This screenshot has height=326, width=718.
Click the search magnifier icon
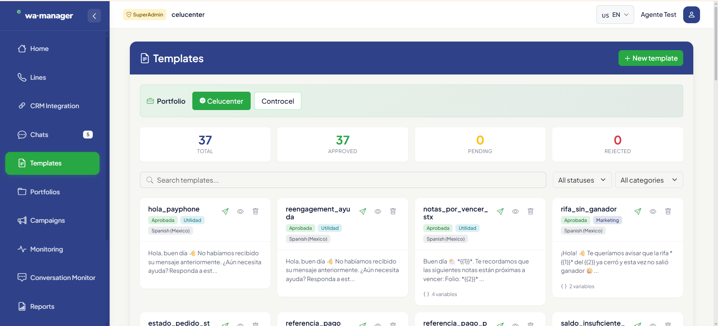[150, 180]
